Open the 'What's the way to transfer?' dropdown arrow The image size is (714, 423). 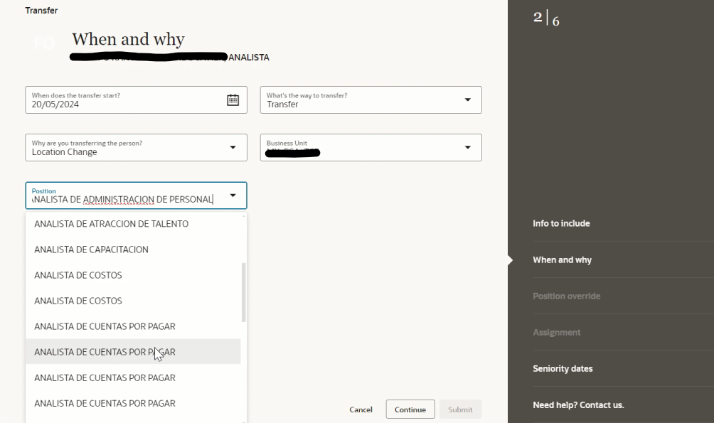[x=469, y=100]
